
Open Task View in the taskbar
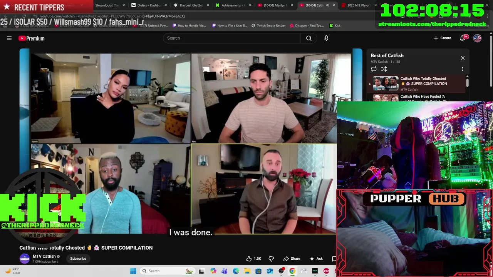[x=201, y=271]
